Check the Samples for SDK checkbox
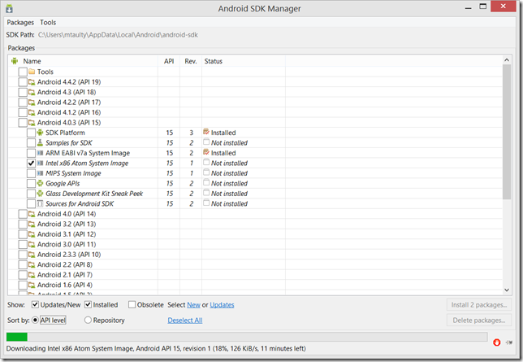This screenshot has height=362, width=523. [31, 142]
